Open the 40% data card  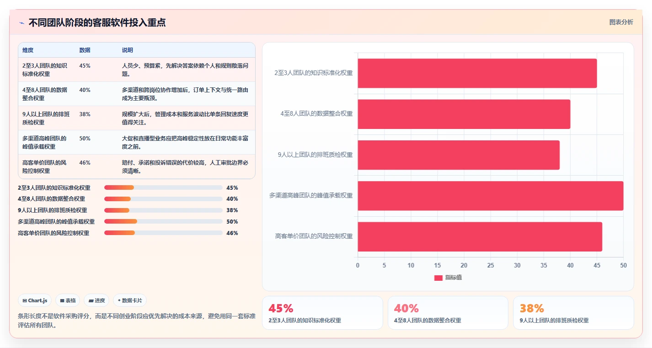(448, 313)
